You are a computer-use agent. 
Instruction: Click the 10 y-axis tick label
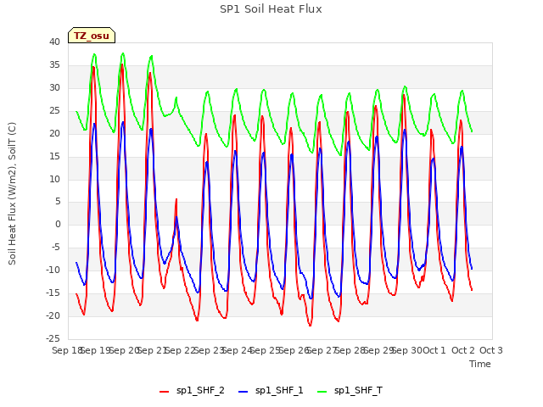pyautogui.click(x=54, y=179)
